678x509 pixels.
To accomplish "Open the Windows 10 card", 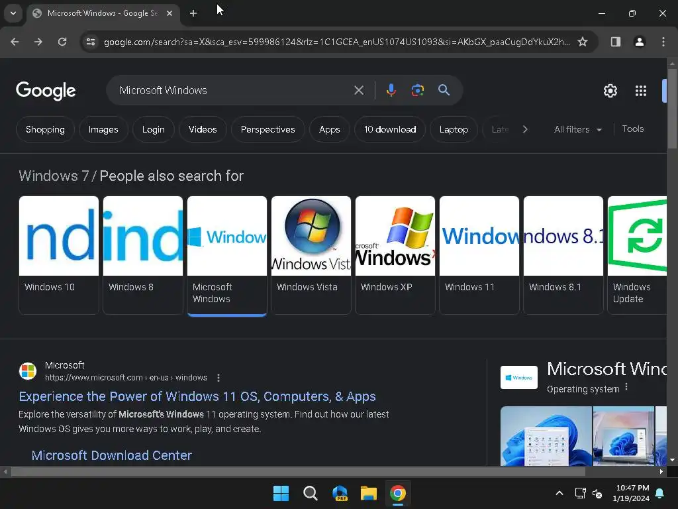I will (59, 255).
